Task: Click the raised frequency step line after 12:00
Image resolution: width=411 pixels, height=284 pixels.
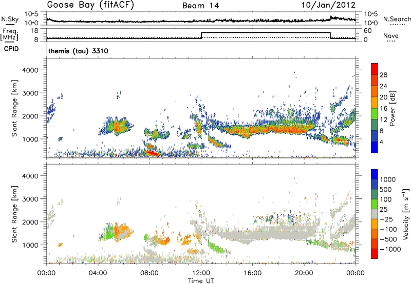Action: tap(266, 33)
